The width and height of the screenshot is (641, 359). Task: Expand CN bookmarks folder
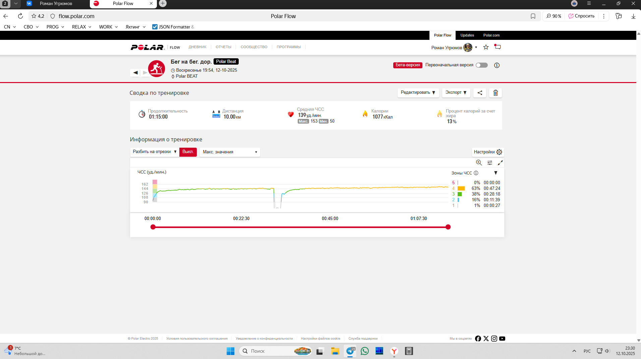pos(10,27)
